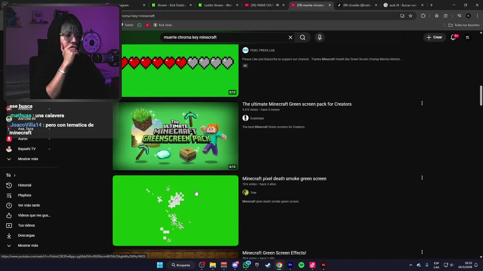Switch to Loddix Stream tab
The width and height of the screenshot is (483, 271).
click(x=218, y=5)
